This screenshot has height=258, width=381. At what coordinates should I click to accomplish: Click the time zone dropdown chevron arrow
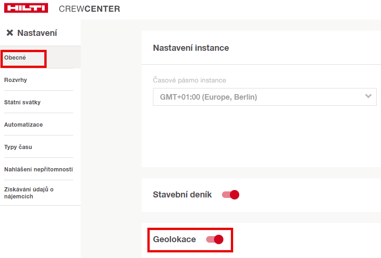[368, 96]
